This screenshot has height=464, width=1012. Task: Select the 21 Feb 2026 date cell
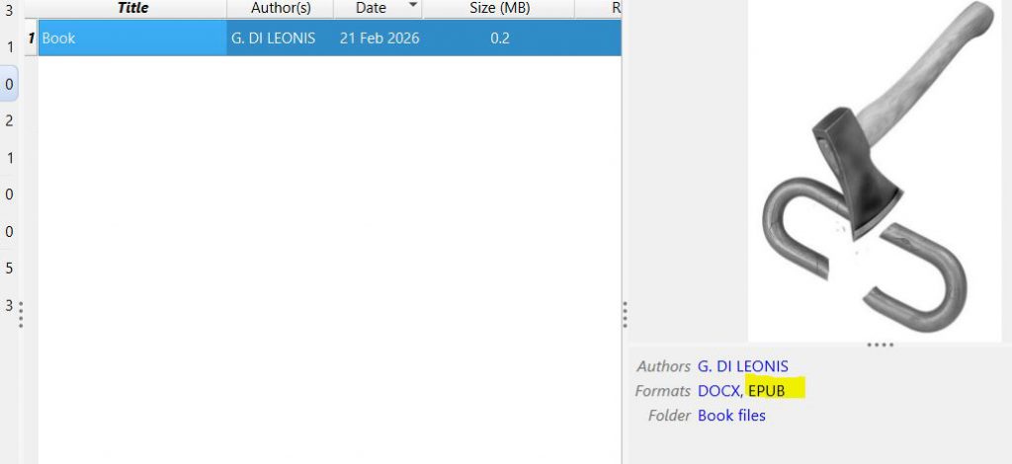[379, 39]
